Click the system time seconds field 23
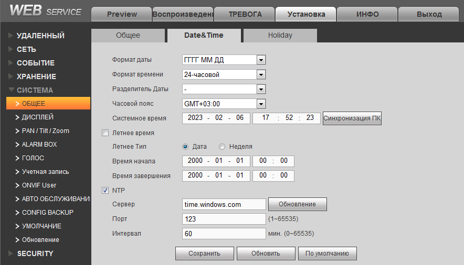Image resolution: width=464 pixels, height=265 pixels. click(310, 118)
